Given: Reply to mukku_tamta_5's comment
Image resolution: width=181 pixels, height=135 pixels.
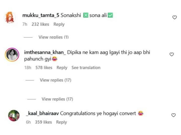Looking at the screenshot, I should (x=59, y=24).
